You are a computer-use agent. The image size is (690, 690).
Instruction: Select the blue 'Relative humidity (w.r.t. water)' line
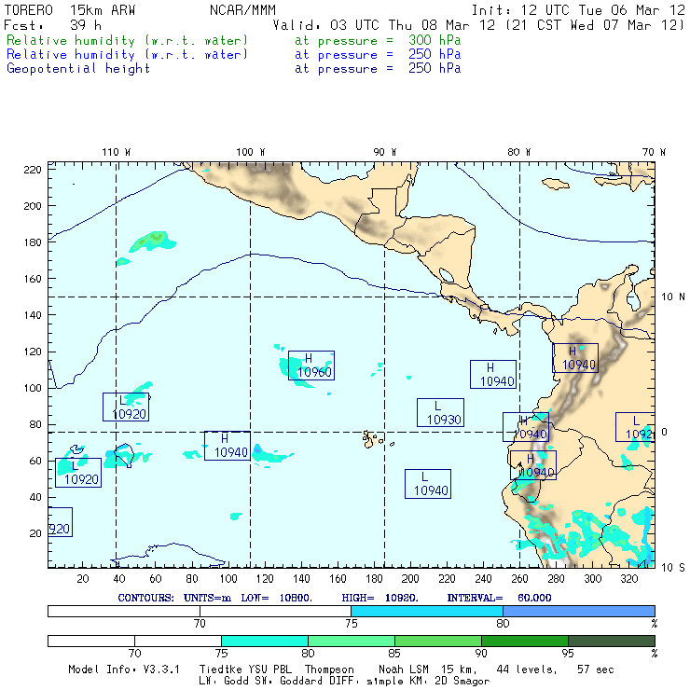click(127, 55)
